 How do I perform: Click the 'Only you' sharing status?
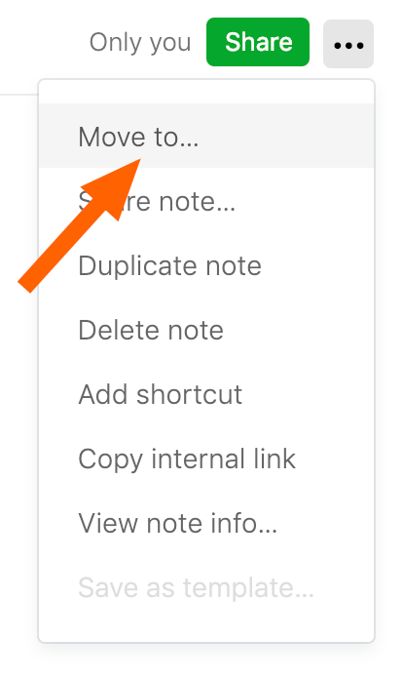click(140, 43)
